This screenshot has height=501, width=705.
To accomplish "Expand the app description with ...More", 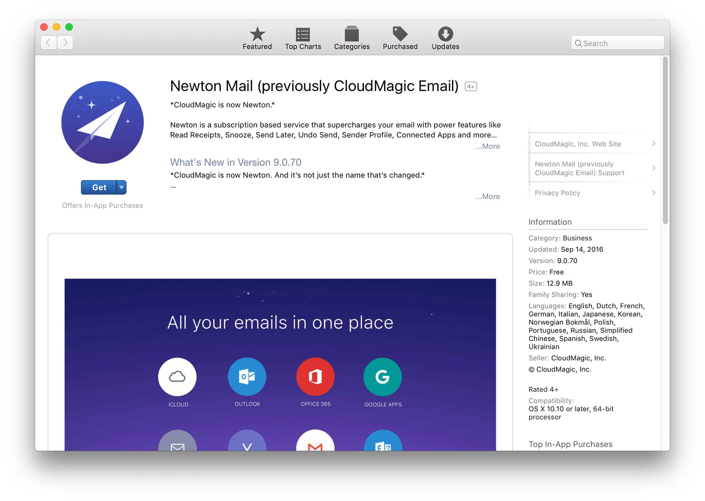I will [x=488, y=146].
